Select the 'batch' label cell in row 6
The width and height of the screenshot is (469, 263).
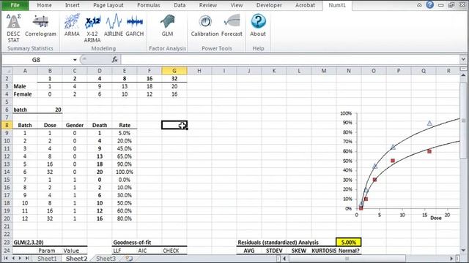click(25, 110)
